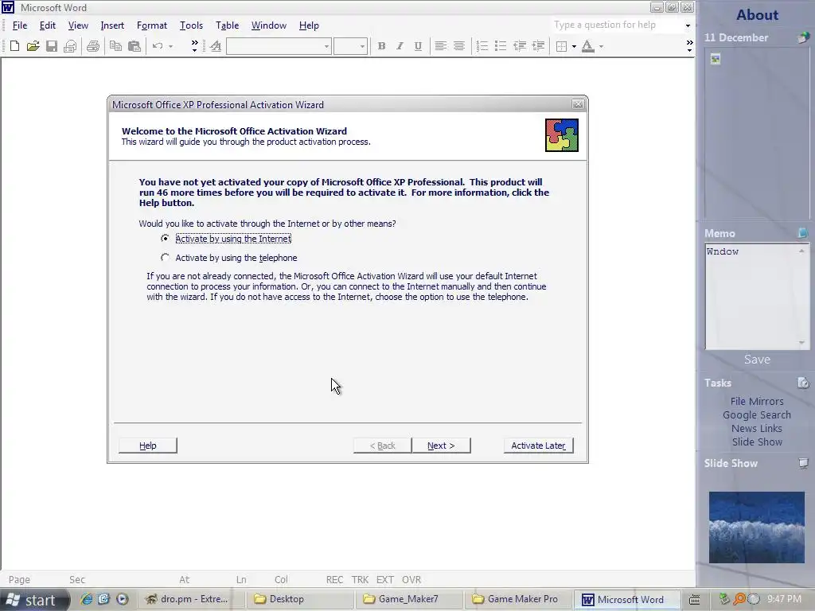Click the Open folder toolbar icon

click(33, 46)
